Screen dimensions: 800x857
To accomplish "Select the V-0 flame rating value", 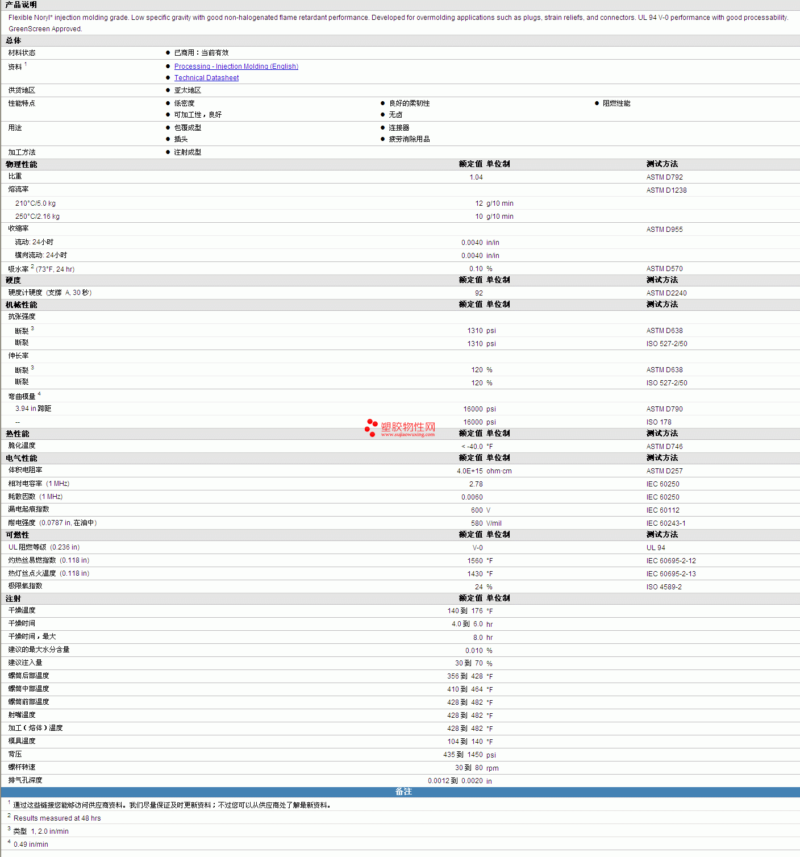I will (x=478, y=548).
